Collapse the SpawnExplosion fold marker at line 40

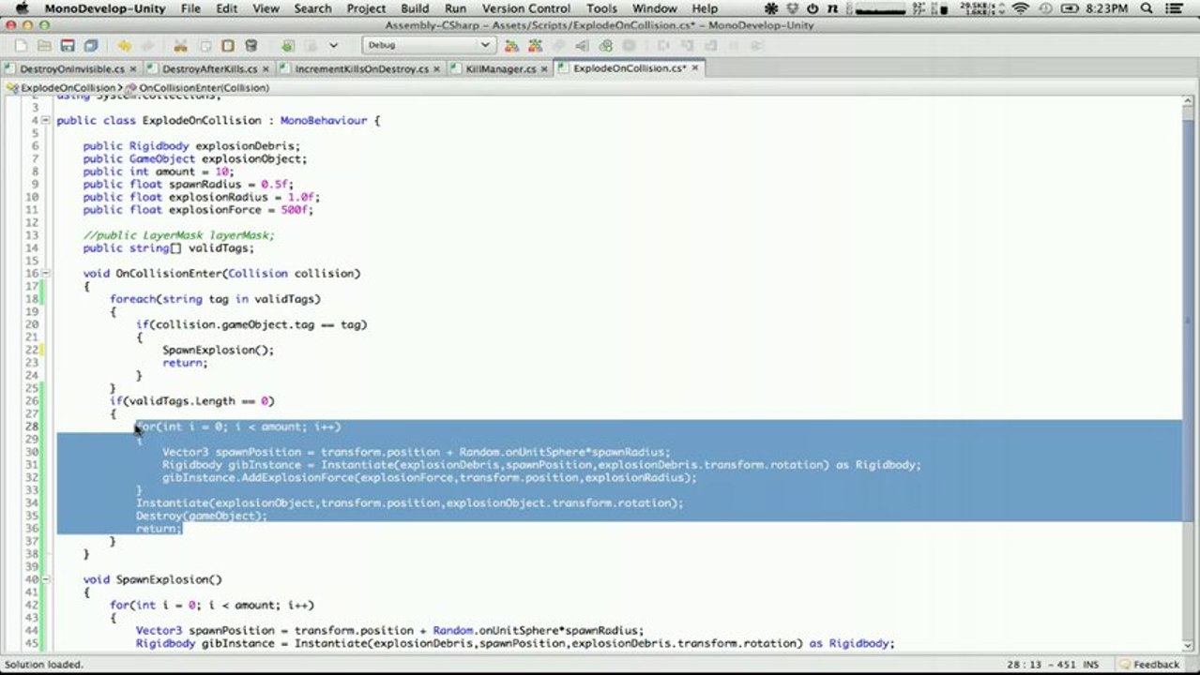47,579
